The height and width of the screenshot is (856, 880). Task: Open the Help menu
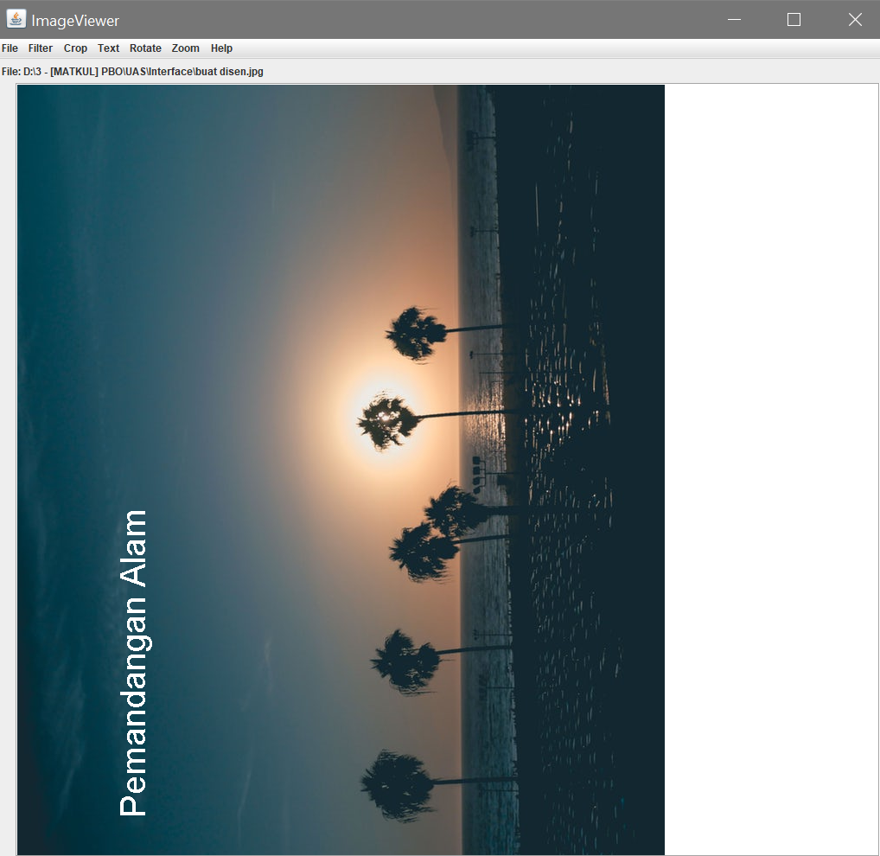click(221, 48)
